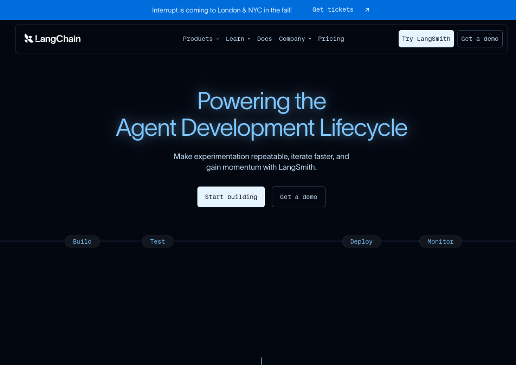Click the Try LangSmith button

(426, 39)
